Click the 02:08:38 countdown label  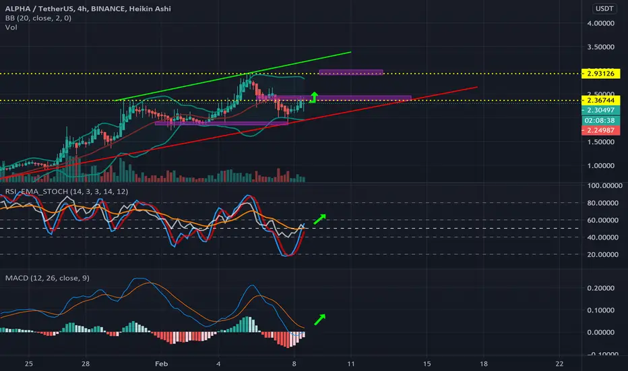[x=601, y=120]
